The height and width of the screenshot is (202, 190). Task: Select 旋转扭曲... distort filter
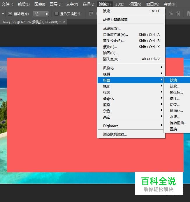pyautogui.click(x=177, y=123)
